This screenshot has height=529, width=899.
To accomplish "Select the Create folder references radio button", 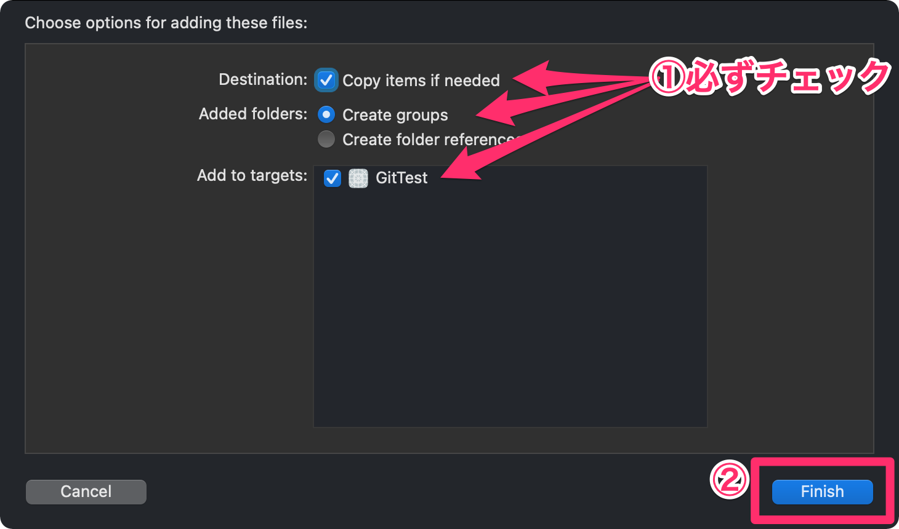I will coord(326,139).
